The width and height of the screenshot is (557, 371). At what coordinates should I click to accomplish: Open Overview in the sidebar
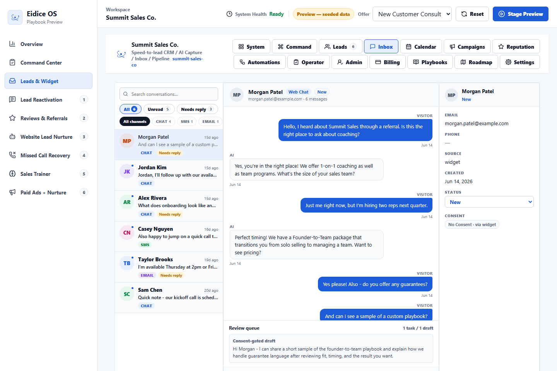(x=48, y=44)
